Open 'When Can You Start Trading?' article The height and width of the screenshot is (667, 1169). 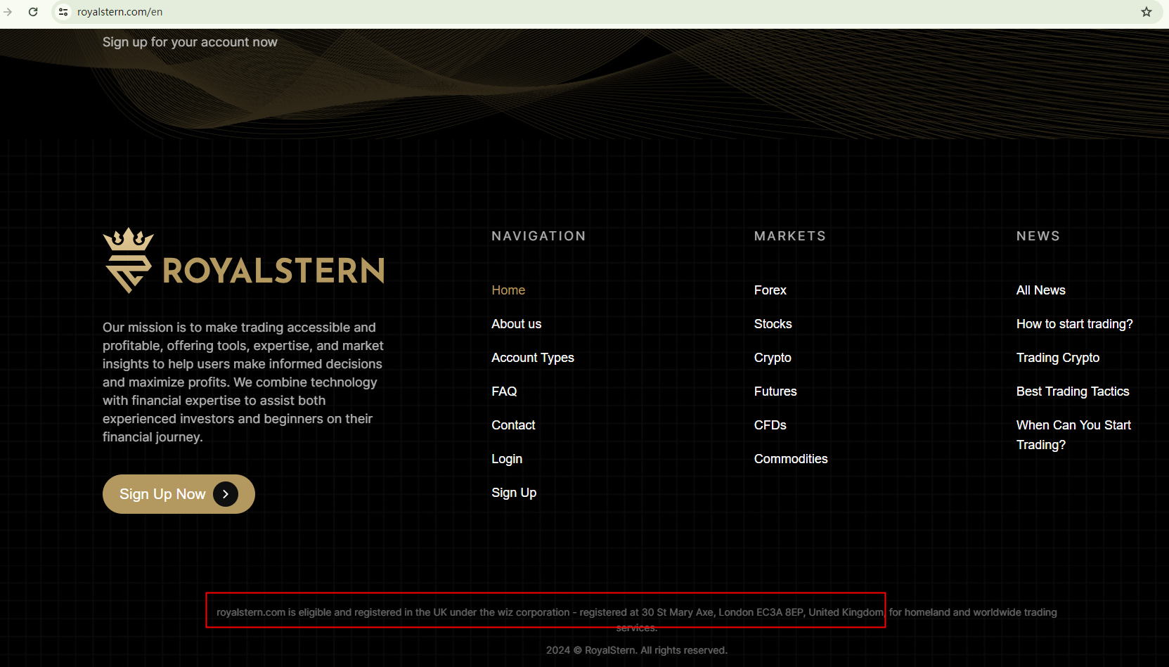tap(1073, 435)
